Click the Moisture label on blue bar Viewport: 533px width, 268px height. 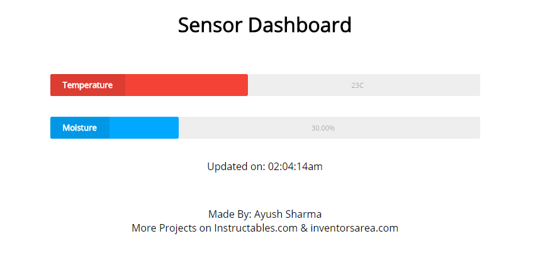tap(79, 128)
